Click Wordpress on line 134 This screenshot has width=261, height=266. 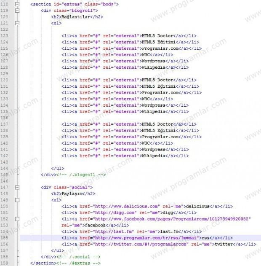click(x=154, y=105)
